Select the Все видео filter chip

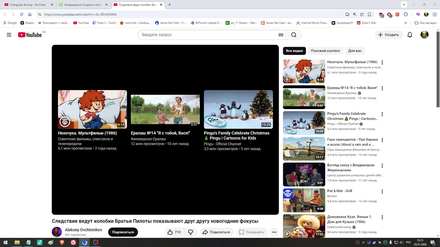294,51
